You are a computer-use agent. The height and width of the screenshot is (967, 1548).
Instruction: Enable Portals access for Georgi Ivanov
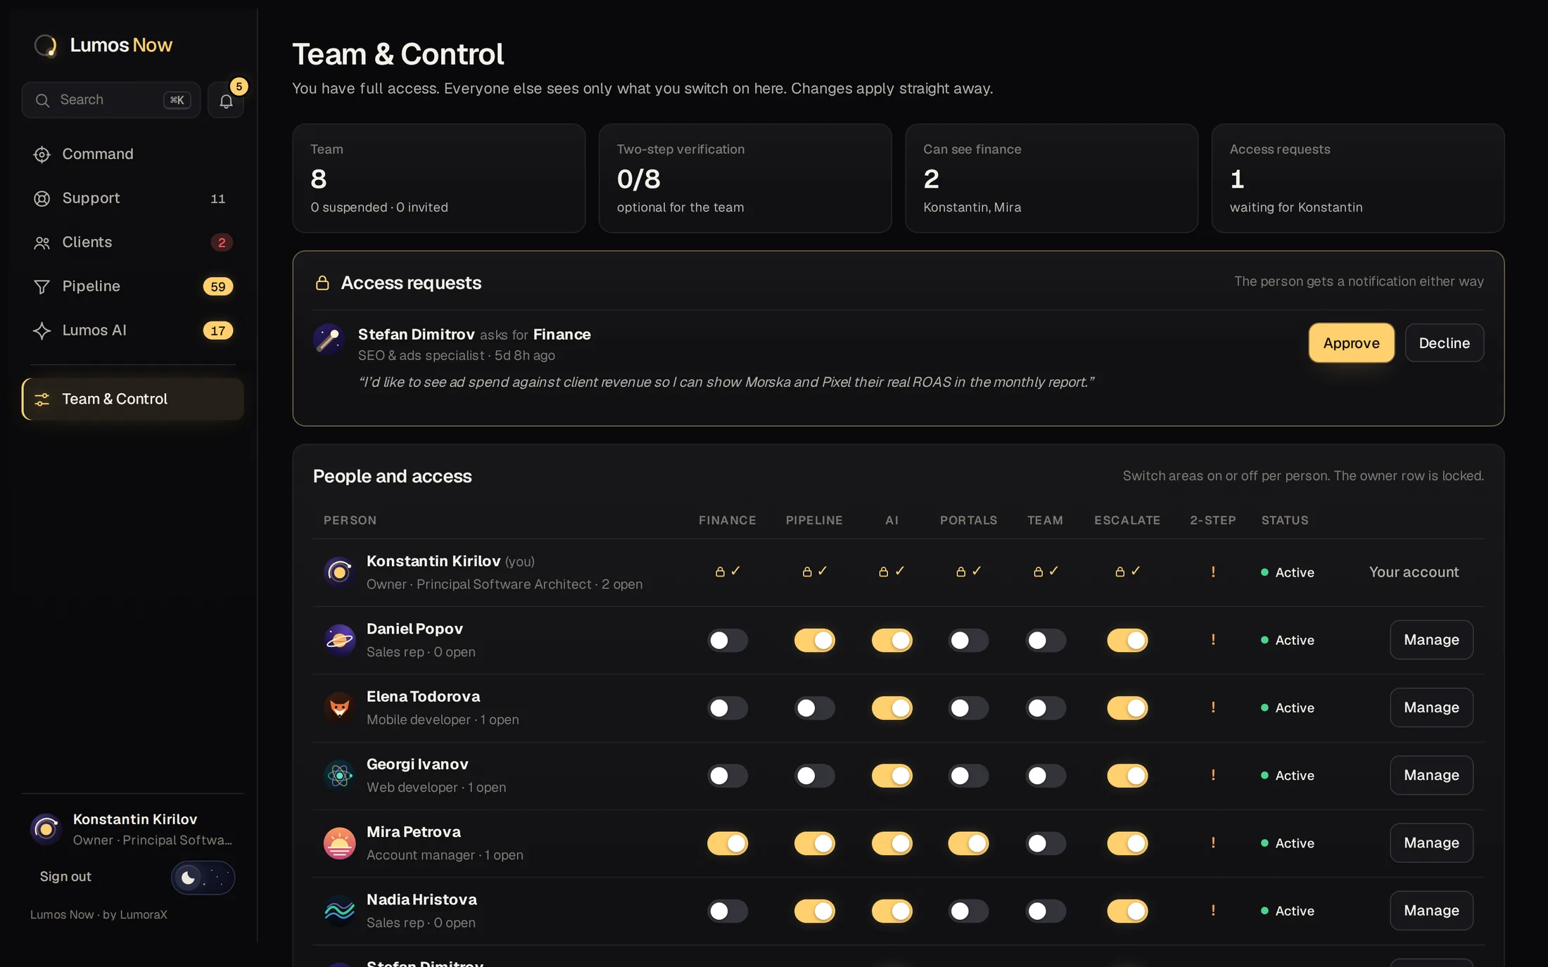coord(968,775)
